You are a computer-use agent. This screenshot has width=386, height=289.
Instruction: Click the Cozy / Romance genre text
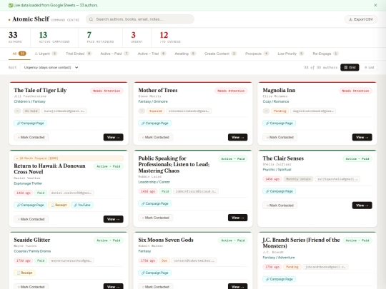(276, 101)
